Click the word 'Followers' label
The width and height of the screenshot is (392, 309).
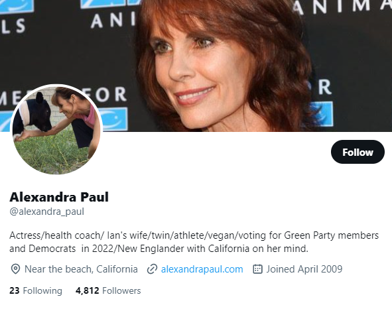coord(121,290)
